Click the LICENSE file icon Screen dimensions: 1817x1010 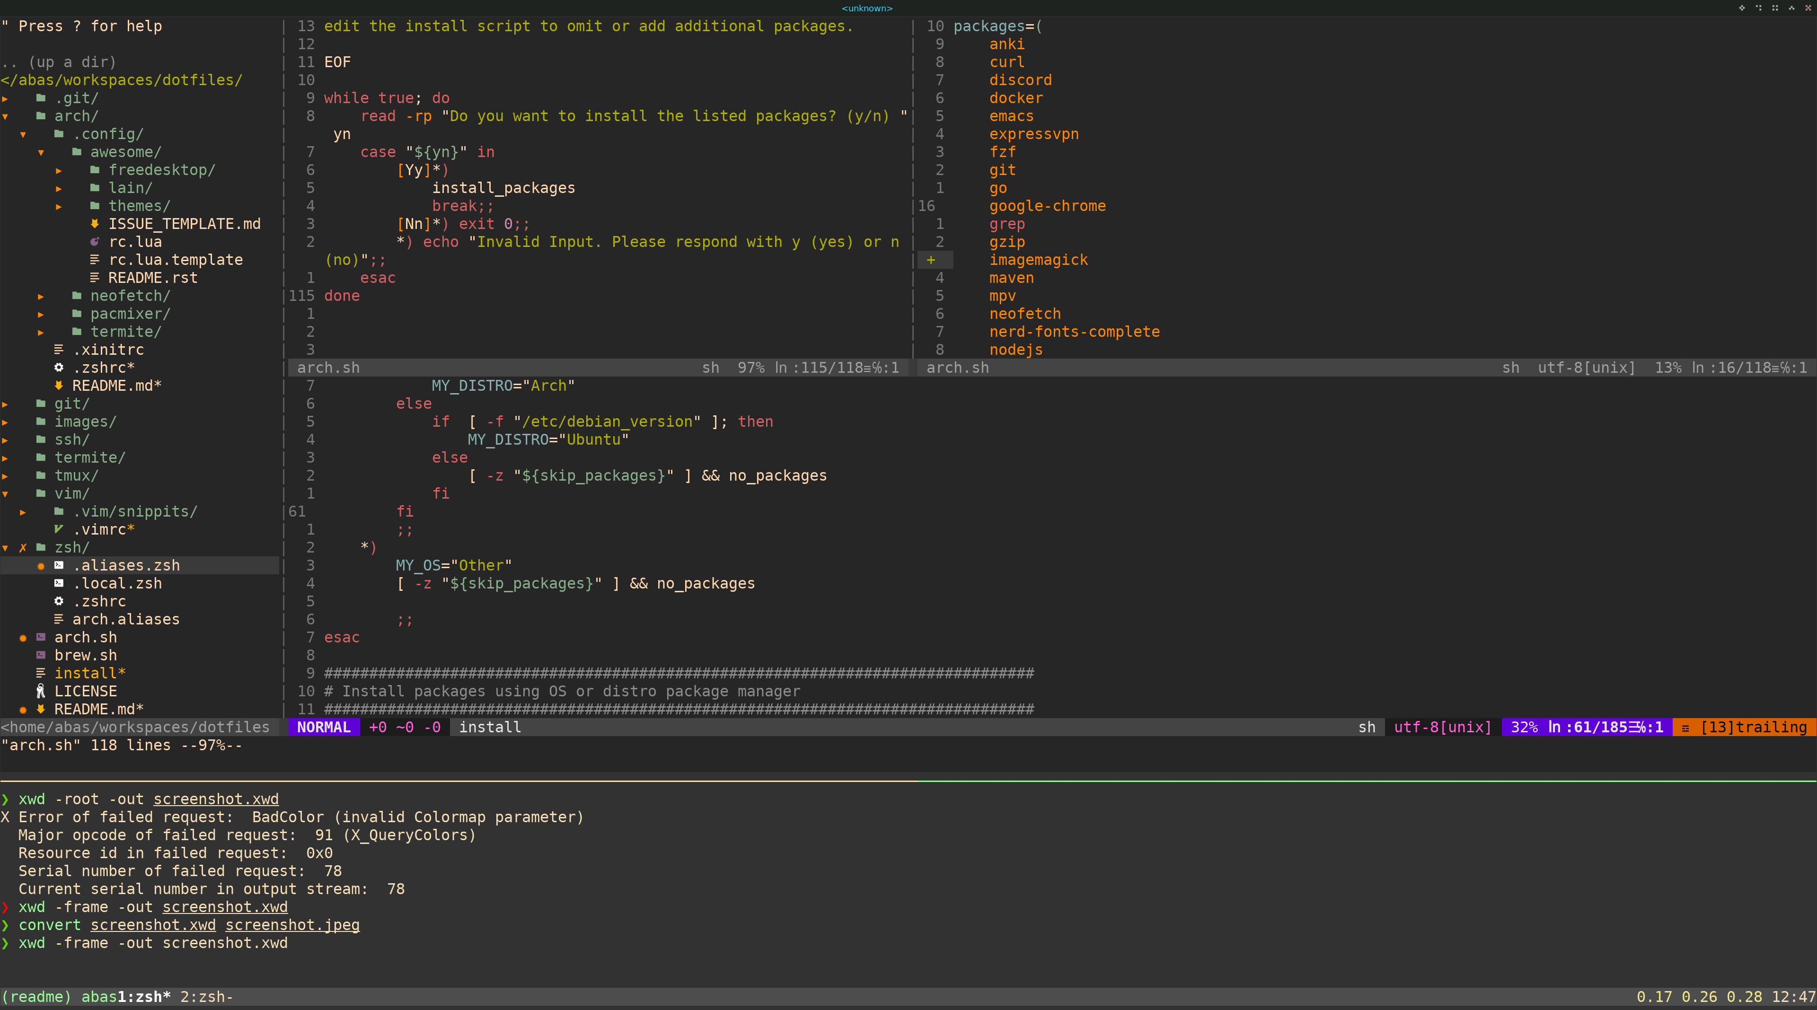click(x=41, y=691)
